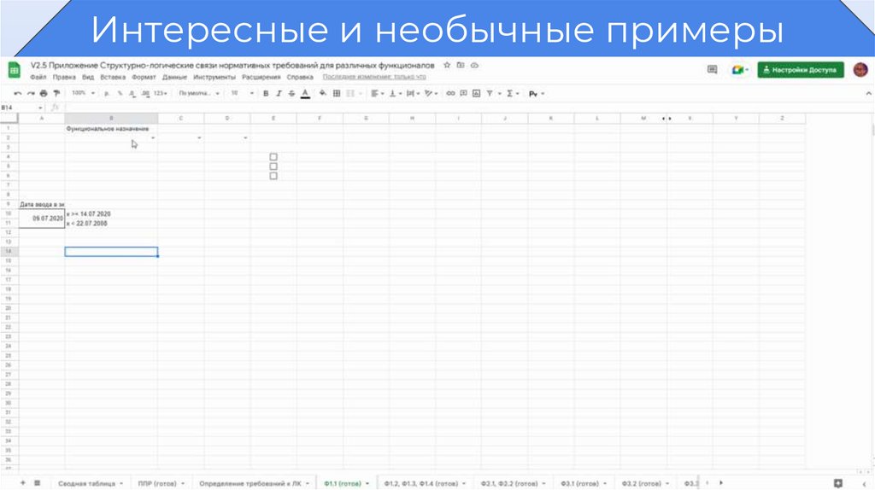Insert a comment
Viewport: 875px width, 490px height.
click(463, 94)
